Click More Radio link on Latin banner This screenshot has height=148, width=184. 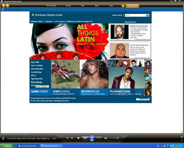(x=101, y=44)
